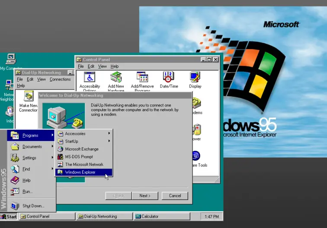Image resolution: width=327 pixels, height=228 pixels.
Task: Click Shut Down in Start menu
Action: coord(33,206)
